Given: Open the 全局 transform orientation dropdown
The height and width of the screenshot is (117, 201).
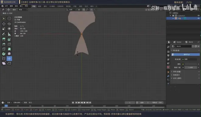Looking at the screenshot, I should coord(71,10).
